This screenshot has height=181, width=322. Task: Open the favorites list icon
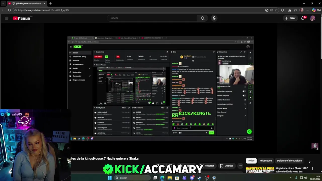pyautogui.click(x=295, y=10)
